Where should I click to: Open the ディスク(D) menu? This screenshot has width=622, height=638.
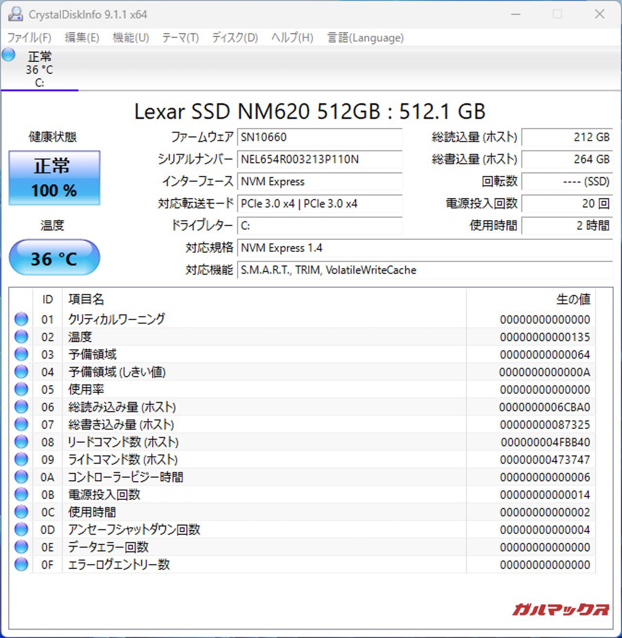pos(235,37)
